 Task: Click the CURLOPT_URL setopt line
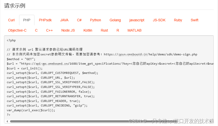[41, 78]
